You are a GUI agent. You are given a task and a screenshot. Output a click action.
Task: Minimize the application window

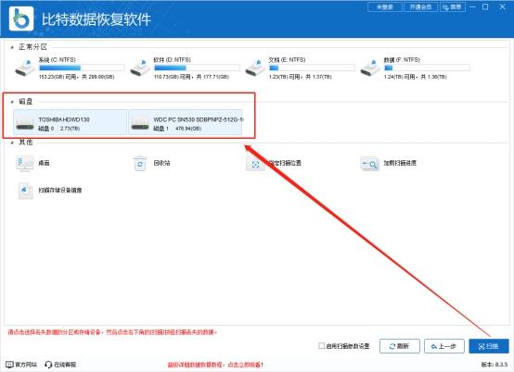tap(472, 6)
